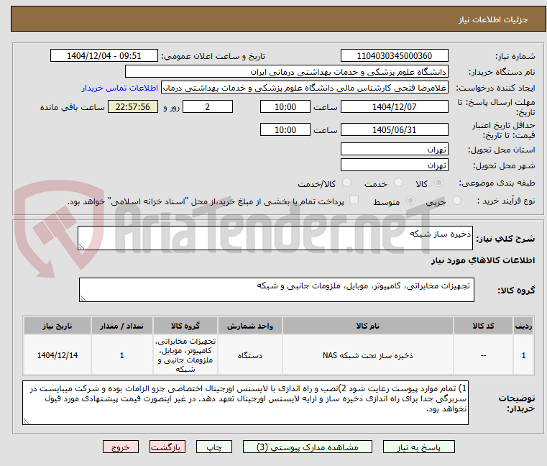Screen dimensions: 547x466
Task: Click the جزئیات اطلاعات نیاز header title
Action: coord(493,19)
